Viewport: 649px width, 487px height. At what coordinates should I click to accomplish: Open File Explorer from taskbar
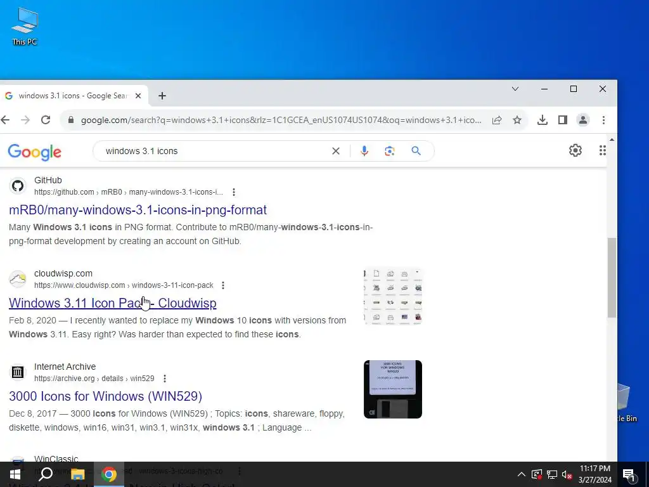(77, 474)
